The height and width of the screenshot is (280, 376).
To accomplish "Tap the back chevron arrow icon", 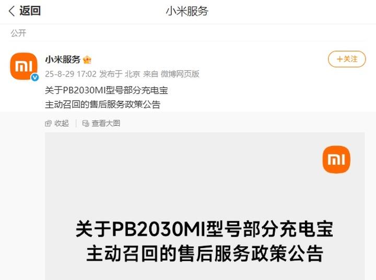I will [11, 11].
